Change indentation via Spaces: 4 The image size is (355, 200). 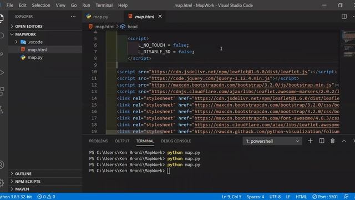255,197
